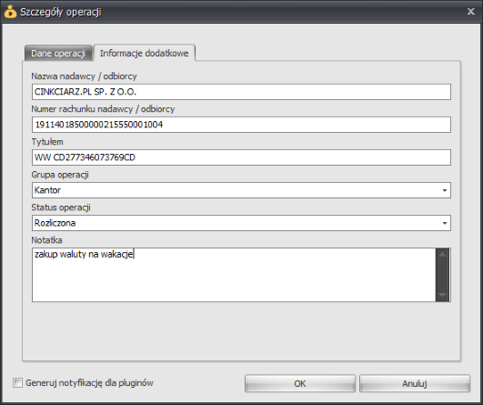
Task: Click the Generuj notyfikację dla pluginów label
Action: pos(89,383)
